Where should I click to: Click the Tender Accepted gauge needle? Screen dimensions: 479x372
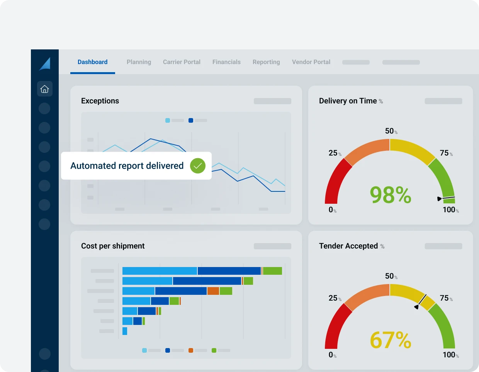click(421, 302)
